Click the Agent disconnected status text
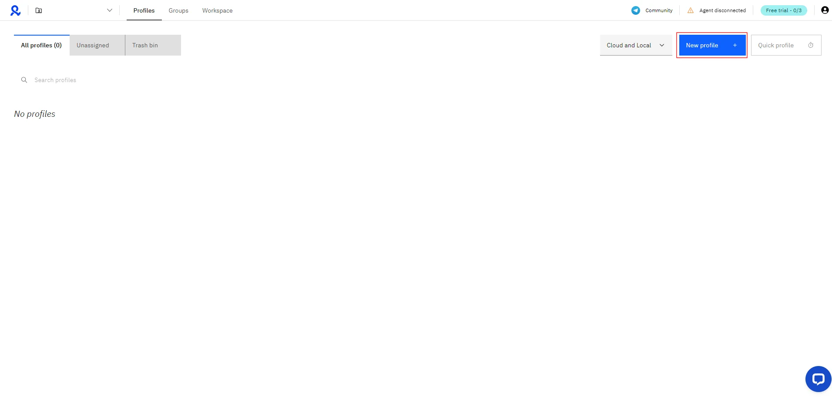The width and height of the screenshot is (832, 399). 722,10
